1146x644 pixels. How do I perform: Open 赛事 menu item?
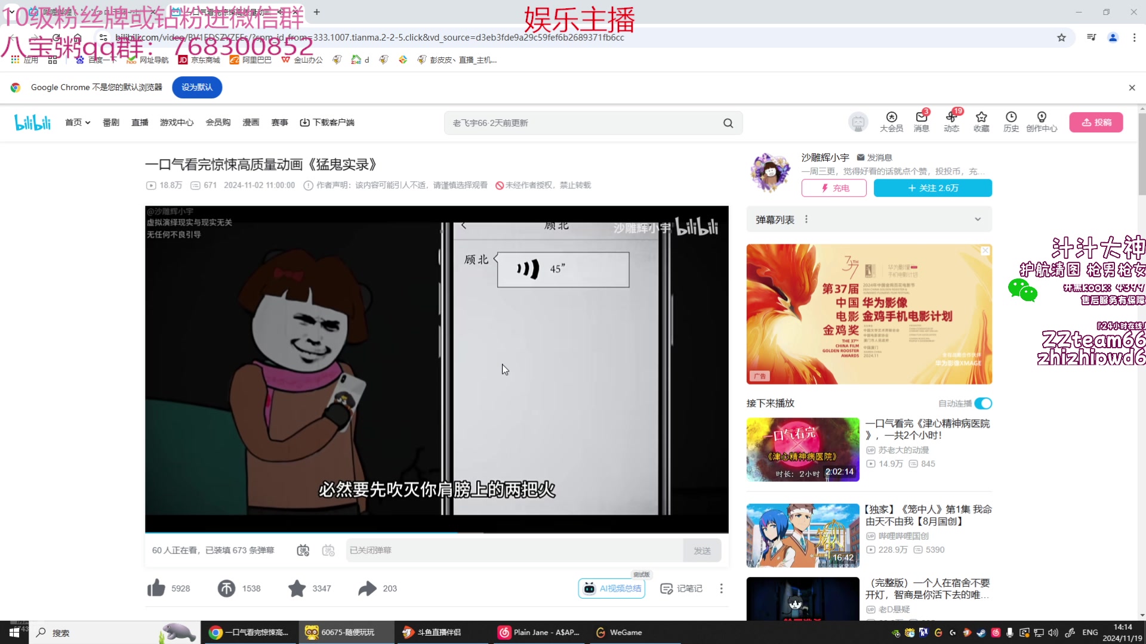279,122
